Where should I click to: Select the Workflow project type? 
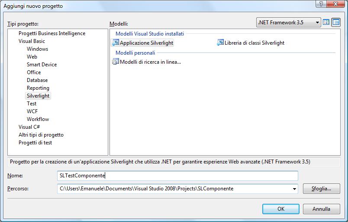pyautogui.click(x=38, y=119)
